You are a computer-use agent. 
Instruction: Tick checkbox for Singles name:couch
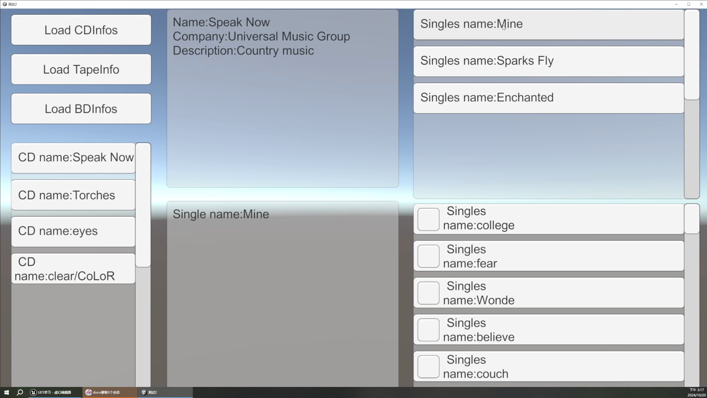click(x=428, y=367)
